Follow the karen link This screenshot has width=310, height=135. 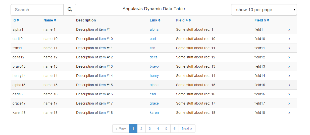click(154, 113)
